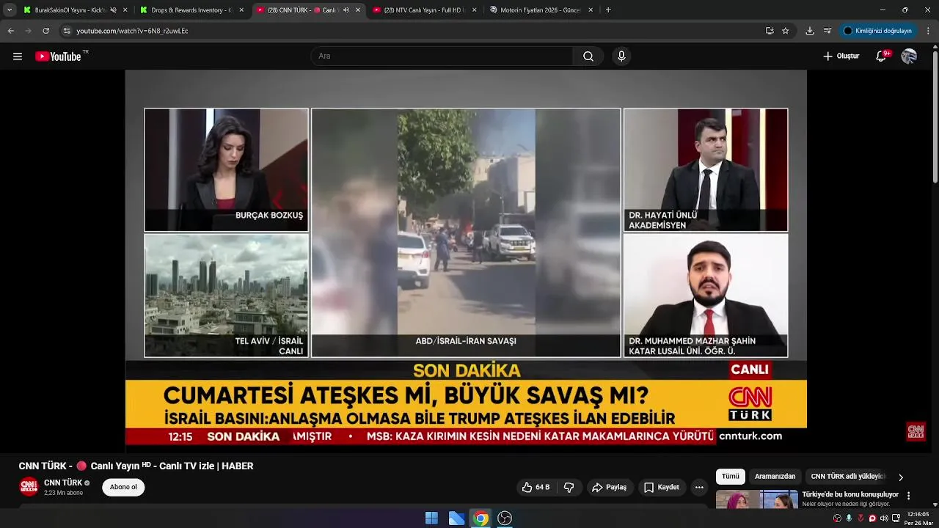Open more actions three-dot menu under video

click(699, 487)
